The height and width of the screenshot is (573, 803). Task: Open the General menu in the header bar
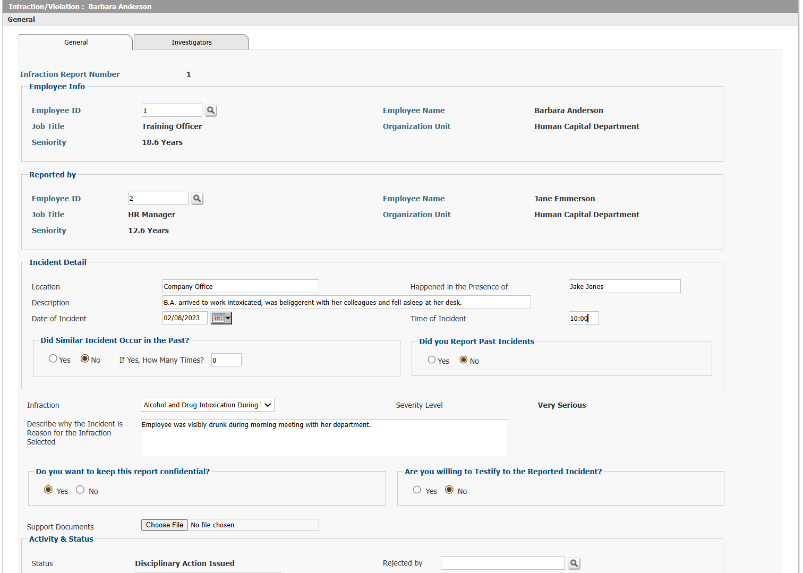(x=21, y=19)
